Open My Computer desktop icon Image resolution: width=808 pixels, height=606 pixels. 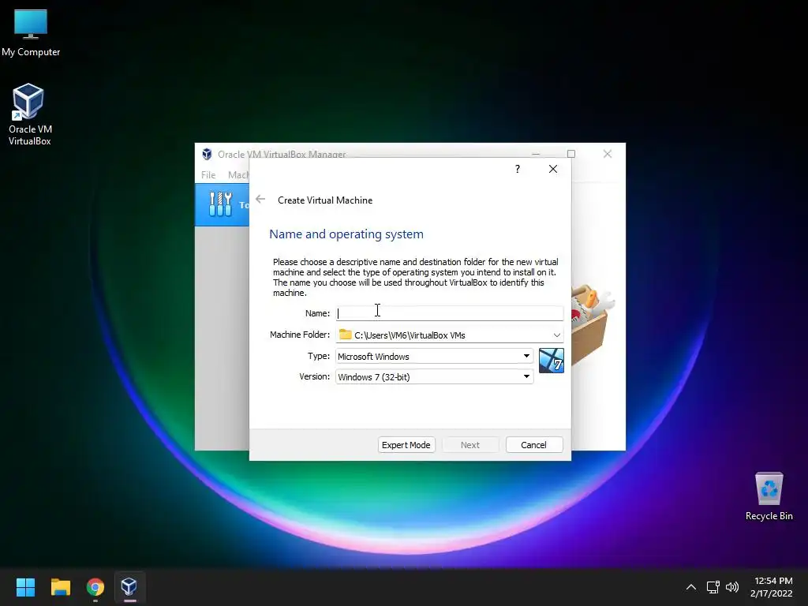pyautogui.click(x=31, y=33)
